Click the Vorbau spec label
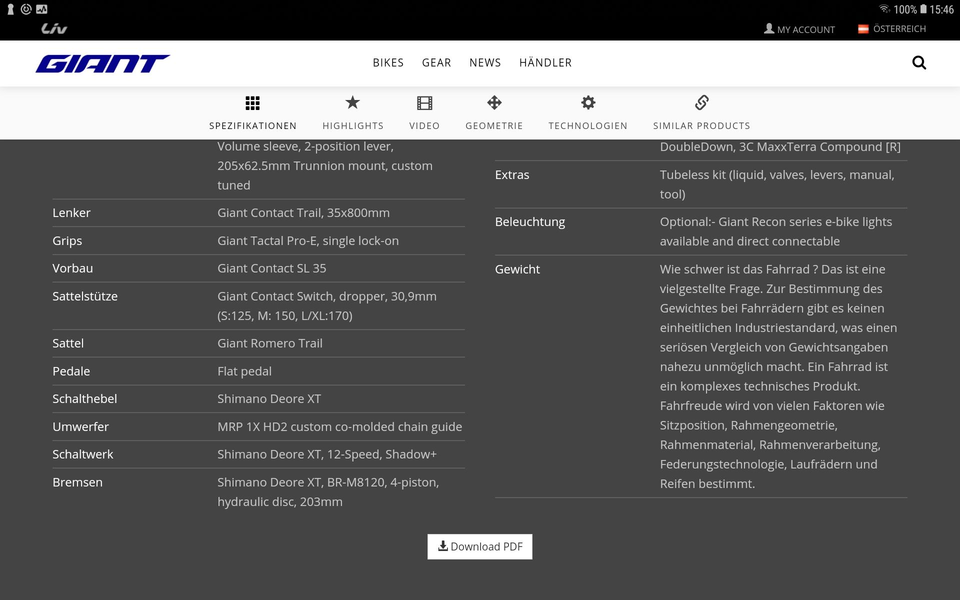 (x=72, y=268)
